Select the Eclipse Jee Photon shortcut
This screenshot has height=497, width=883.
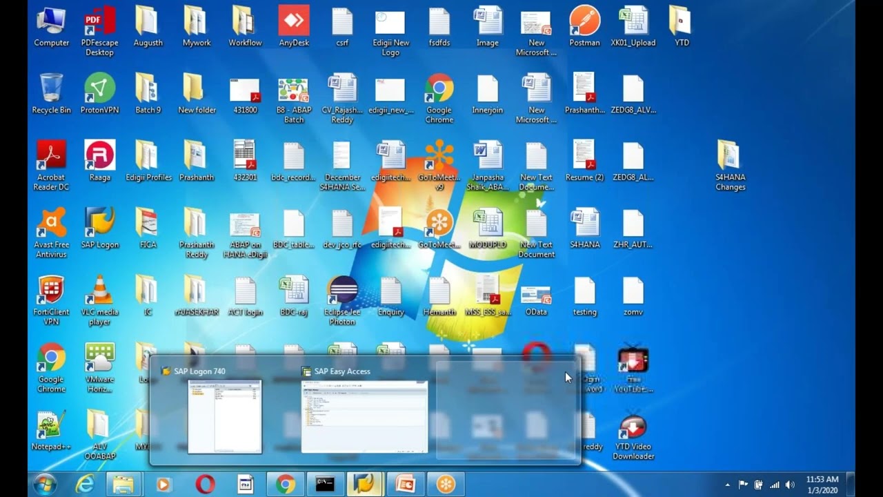coord(342,302)
